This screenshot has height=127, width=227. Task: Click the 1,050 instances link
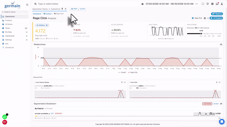pyautogui.click(x=40, y=38)
